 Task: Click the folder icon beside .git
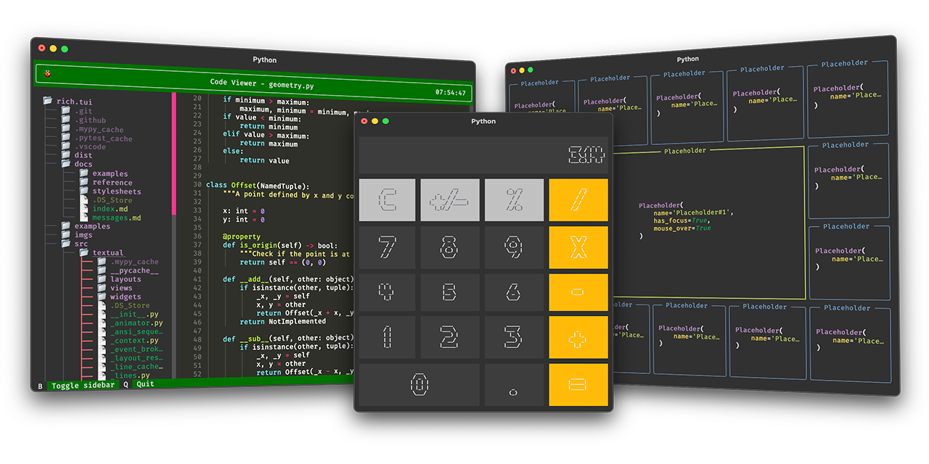[65, 112]
